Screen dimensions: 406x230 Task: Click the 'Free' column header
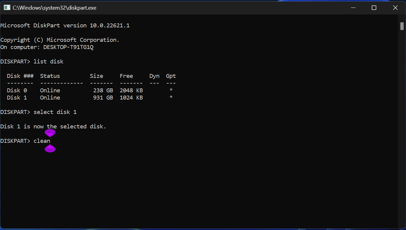tap(126, 76)
